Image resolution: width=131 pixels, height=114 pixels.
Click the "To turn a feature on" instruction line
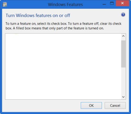coord(63,24)
